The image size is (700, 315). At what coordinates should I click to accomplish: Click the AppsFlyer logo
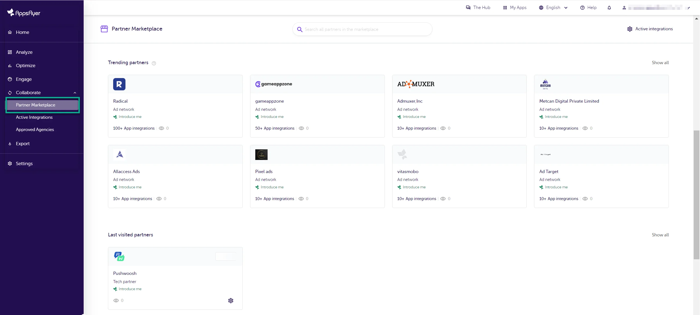coord(24,13)
